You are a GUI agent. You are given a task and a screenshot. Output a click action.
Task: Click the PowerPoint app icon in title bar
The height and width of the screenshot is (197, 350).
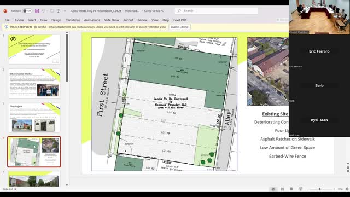point(5,11)
